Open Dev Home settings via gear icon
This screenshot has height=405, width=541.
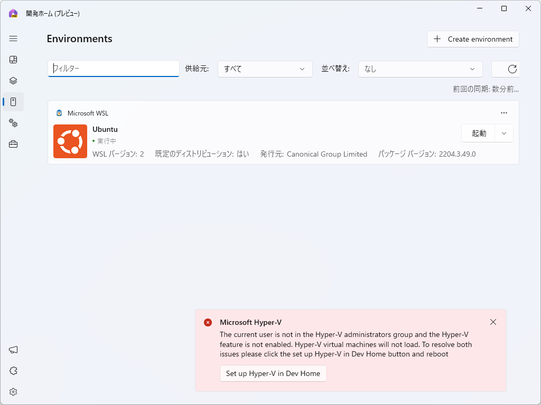point(13,392)
